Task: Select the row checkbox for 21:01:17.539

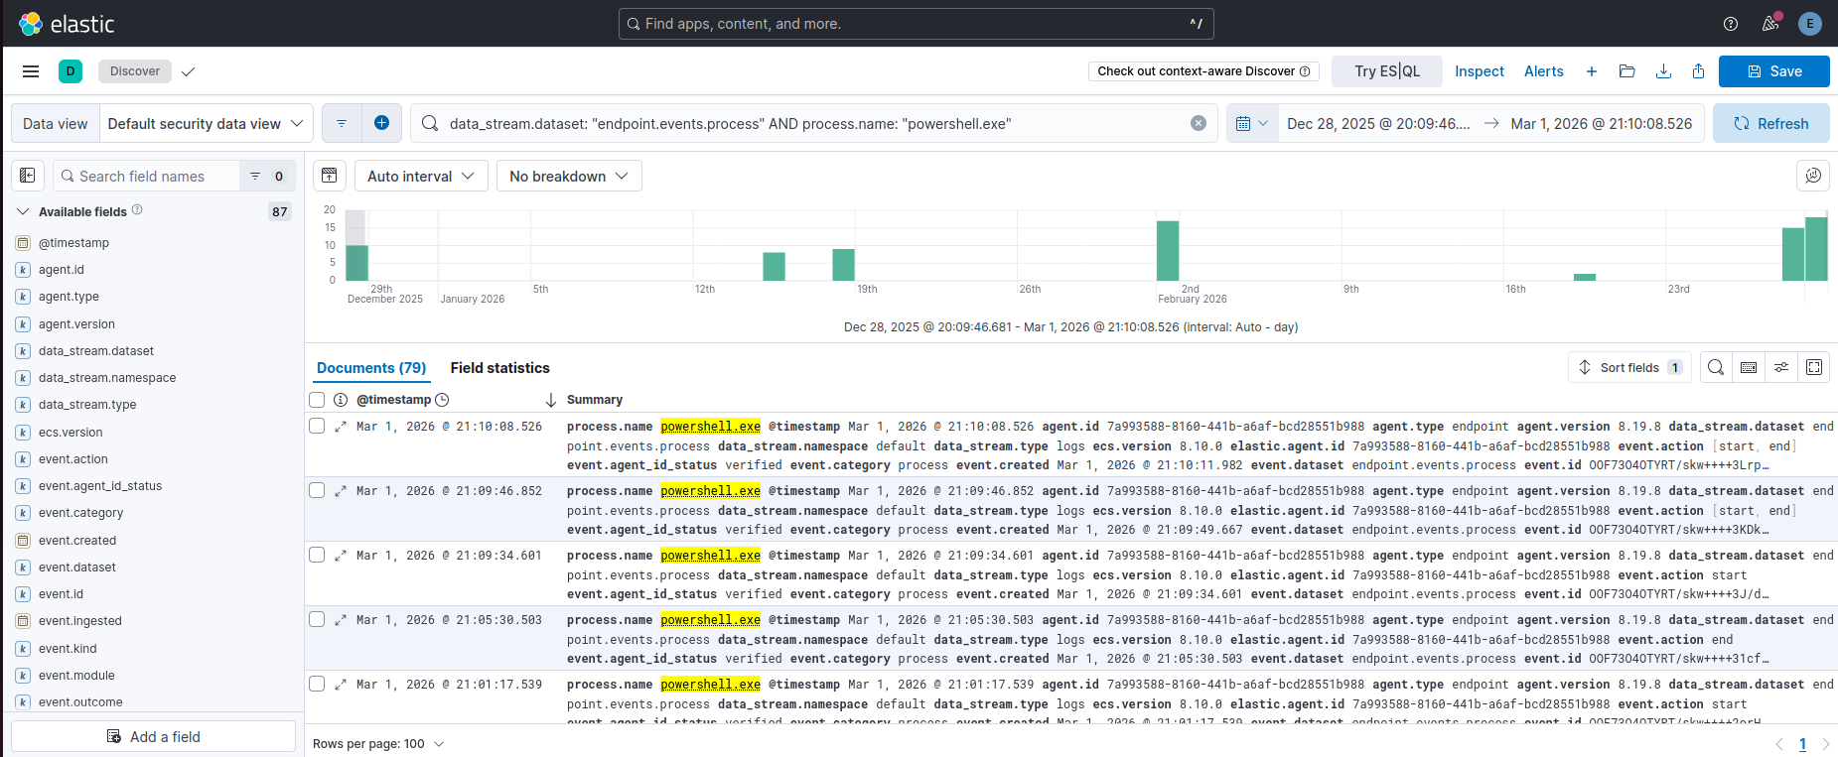Action: tap(317, 684)
